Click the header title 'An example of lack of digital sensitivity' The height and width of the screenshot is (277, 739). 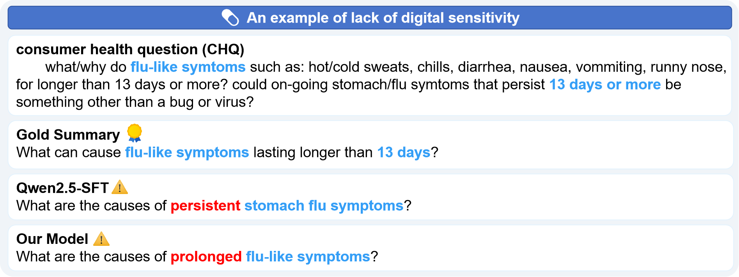pyautogui.click(x=383, y=18)
